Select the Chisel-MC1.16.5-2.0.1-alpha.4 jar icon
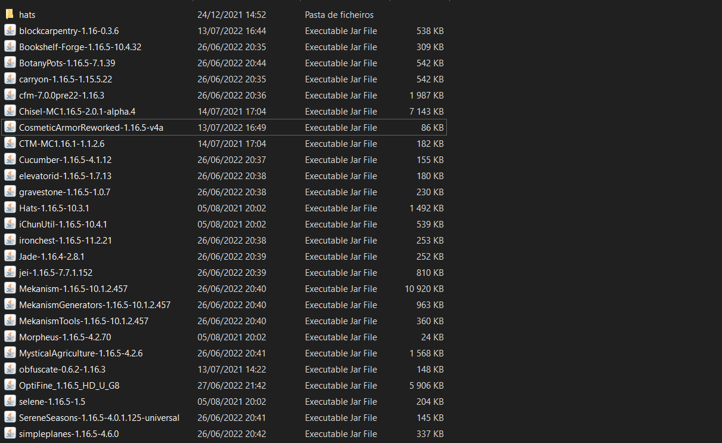 pos(10,111)
